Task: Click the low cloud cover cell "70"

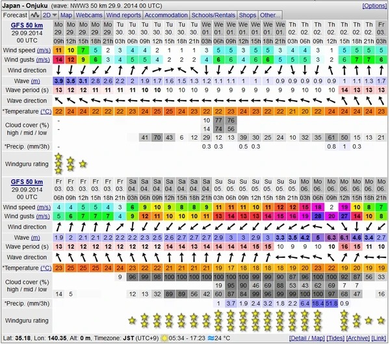Action: 157,138
